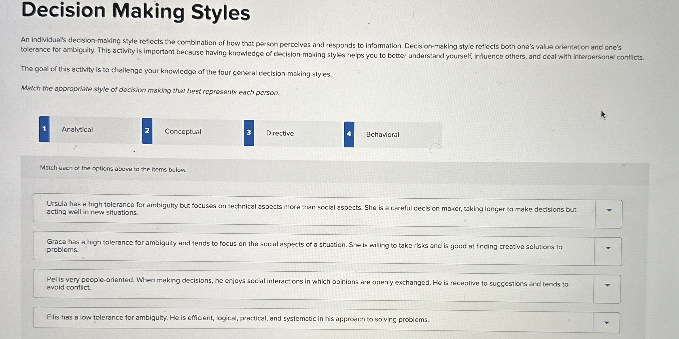Viewport: 679px width, 339px height.
Task: Click the activity goal paragraph text
Action: (x=176, y=71)
